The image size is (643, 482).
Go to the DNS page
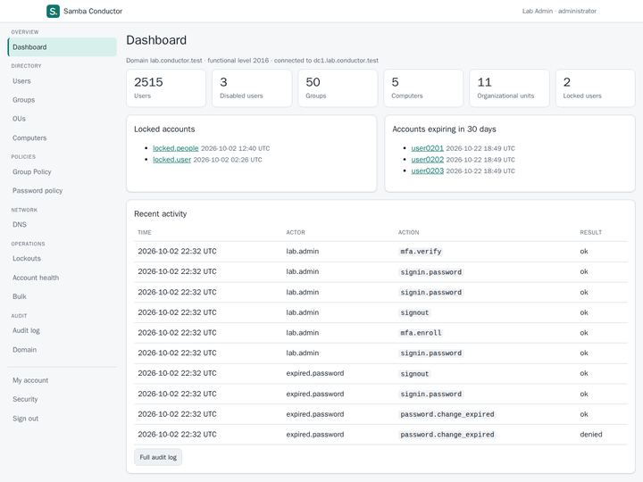20,225
